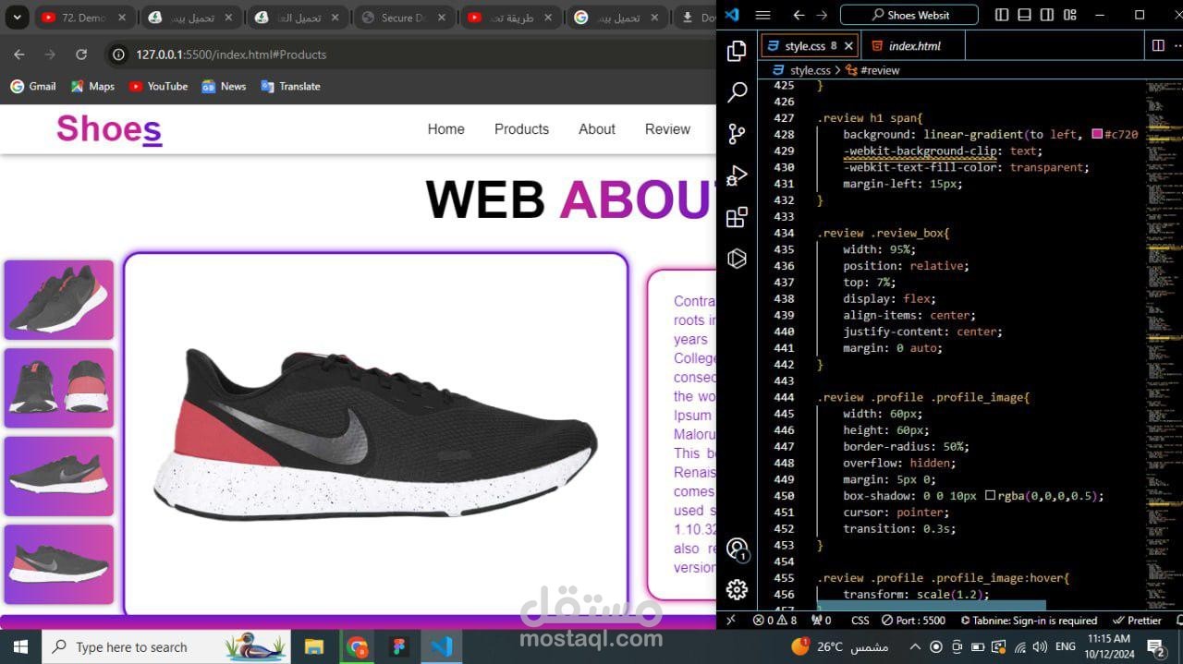The image size is (1183, 664).
Task: Select the thumbnail showing shoes from behind
Action: point(59,388)
